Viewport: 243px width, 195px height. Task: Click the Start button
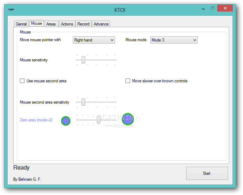click(207, 173)
